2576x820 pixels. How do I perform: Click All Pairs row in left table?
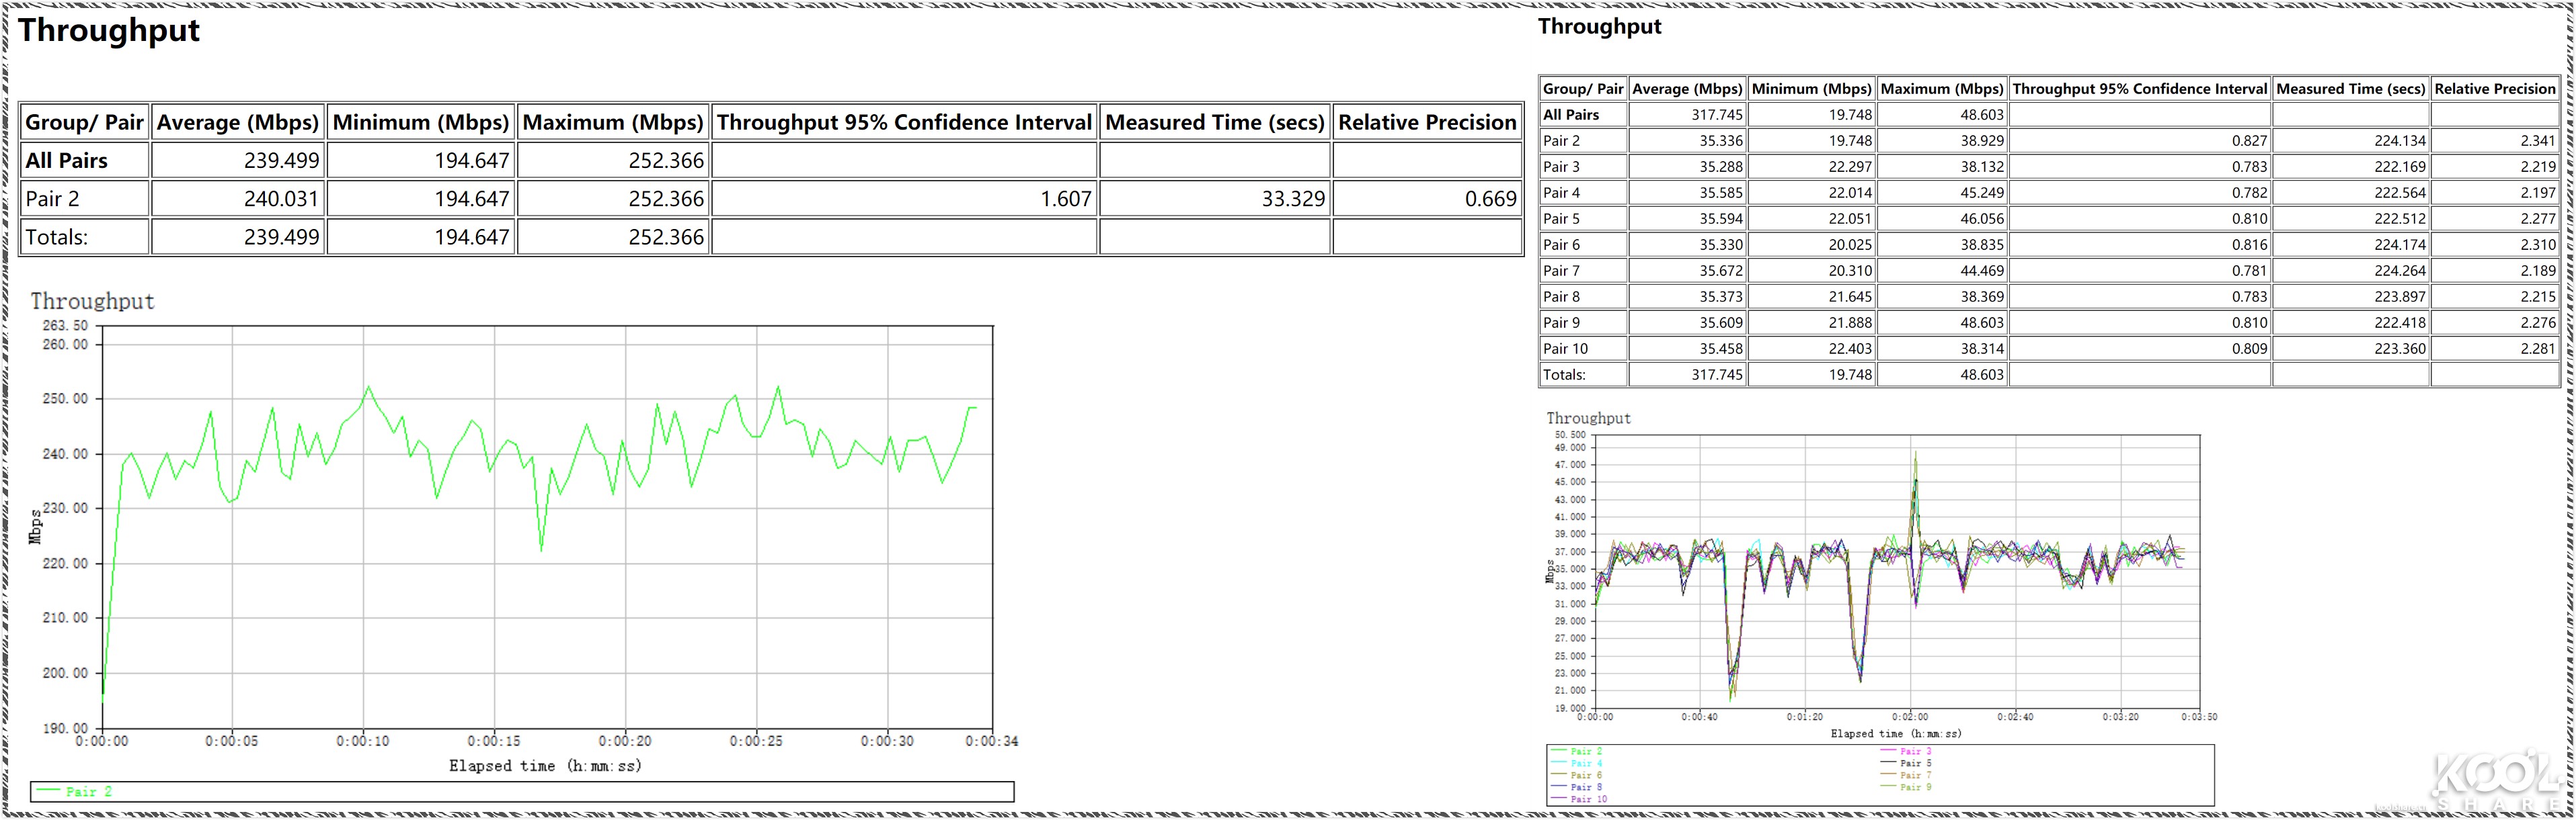tap(66, 161)
